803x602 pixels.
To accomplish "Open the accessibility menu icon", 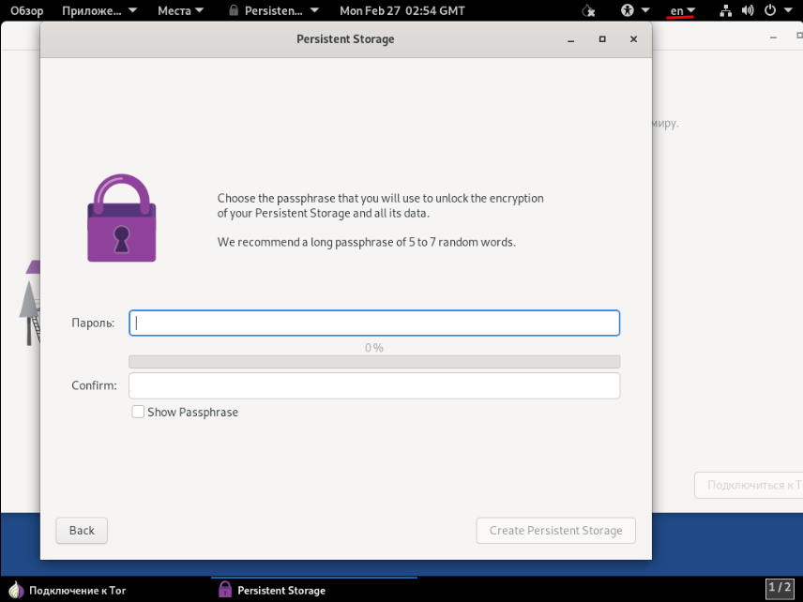I will pos(628,11).
